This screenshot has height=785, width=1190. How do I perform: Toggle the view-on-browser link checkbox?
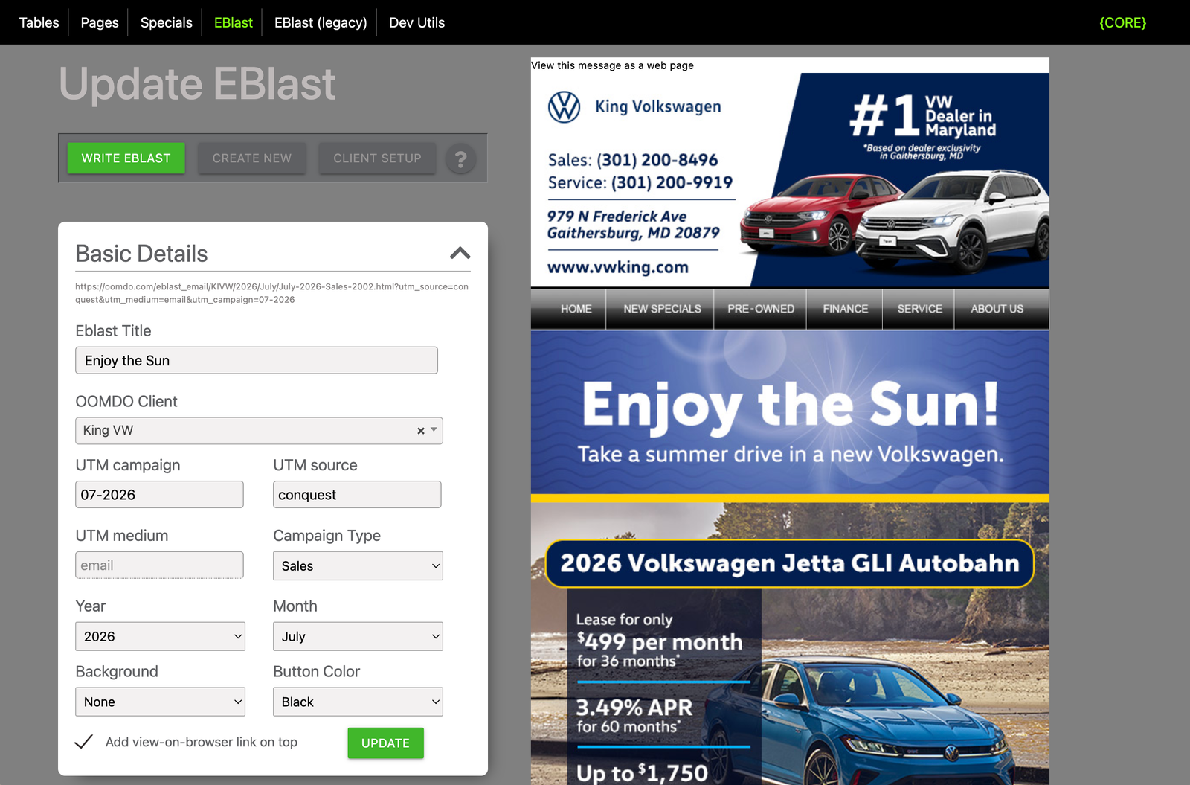[x=84, y=742]
